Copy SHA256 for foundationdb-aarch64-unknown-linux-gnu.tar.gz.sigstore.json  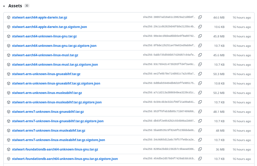point(200,159)
